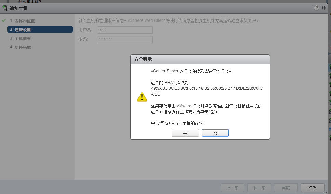The height and width of the screenshot is (194, 331).
Task: Click the 完成 button
Action: tap(286, 188)
